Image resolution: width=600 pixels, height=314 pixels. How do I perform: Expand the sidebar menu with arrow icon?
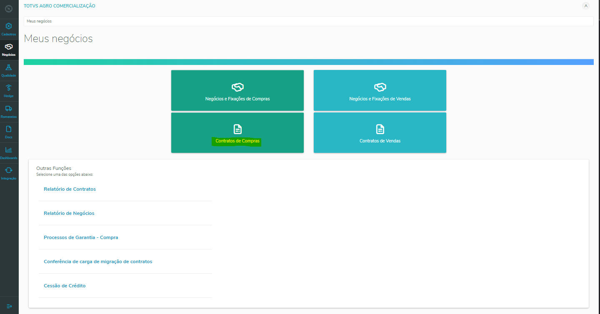point(9,306)
